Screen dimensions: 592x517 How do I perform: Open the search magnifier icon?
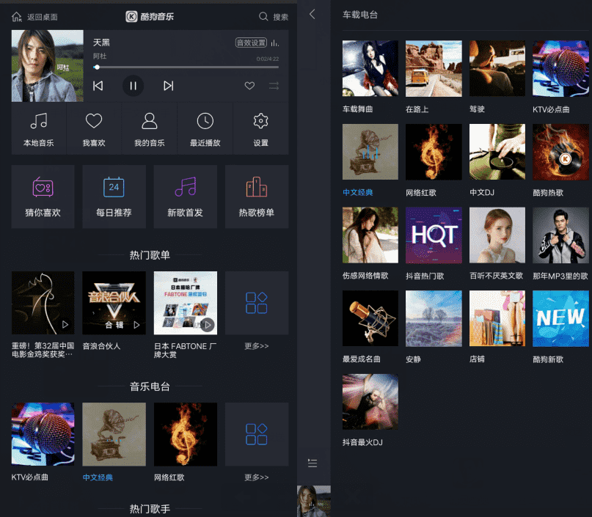pyautogui.click(x=263, y=17)
